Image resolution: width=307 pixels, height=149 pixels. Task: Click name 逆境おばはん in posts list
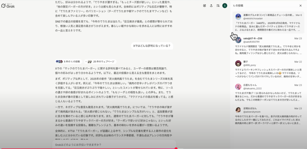tap(250, 108)
